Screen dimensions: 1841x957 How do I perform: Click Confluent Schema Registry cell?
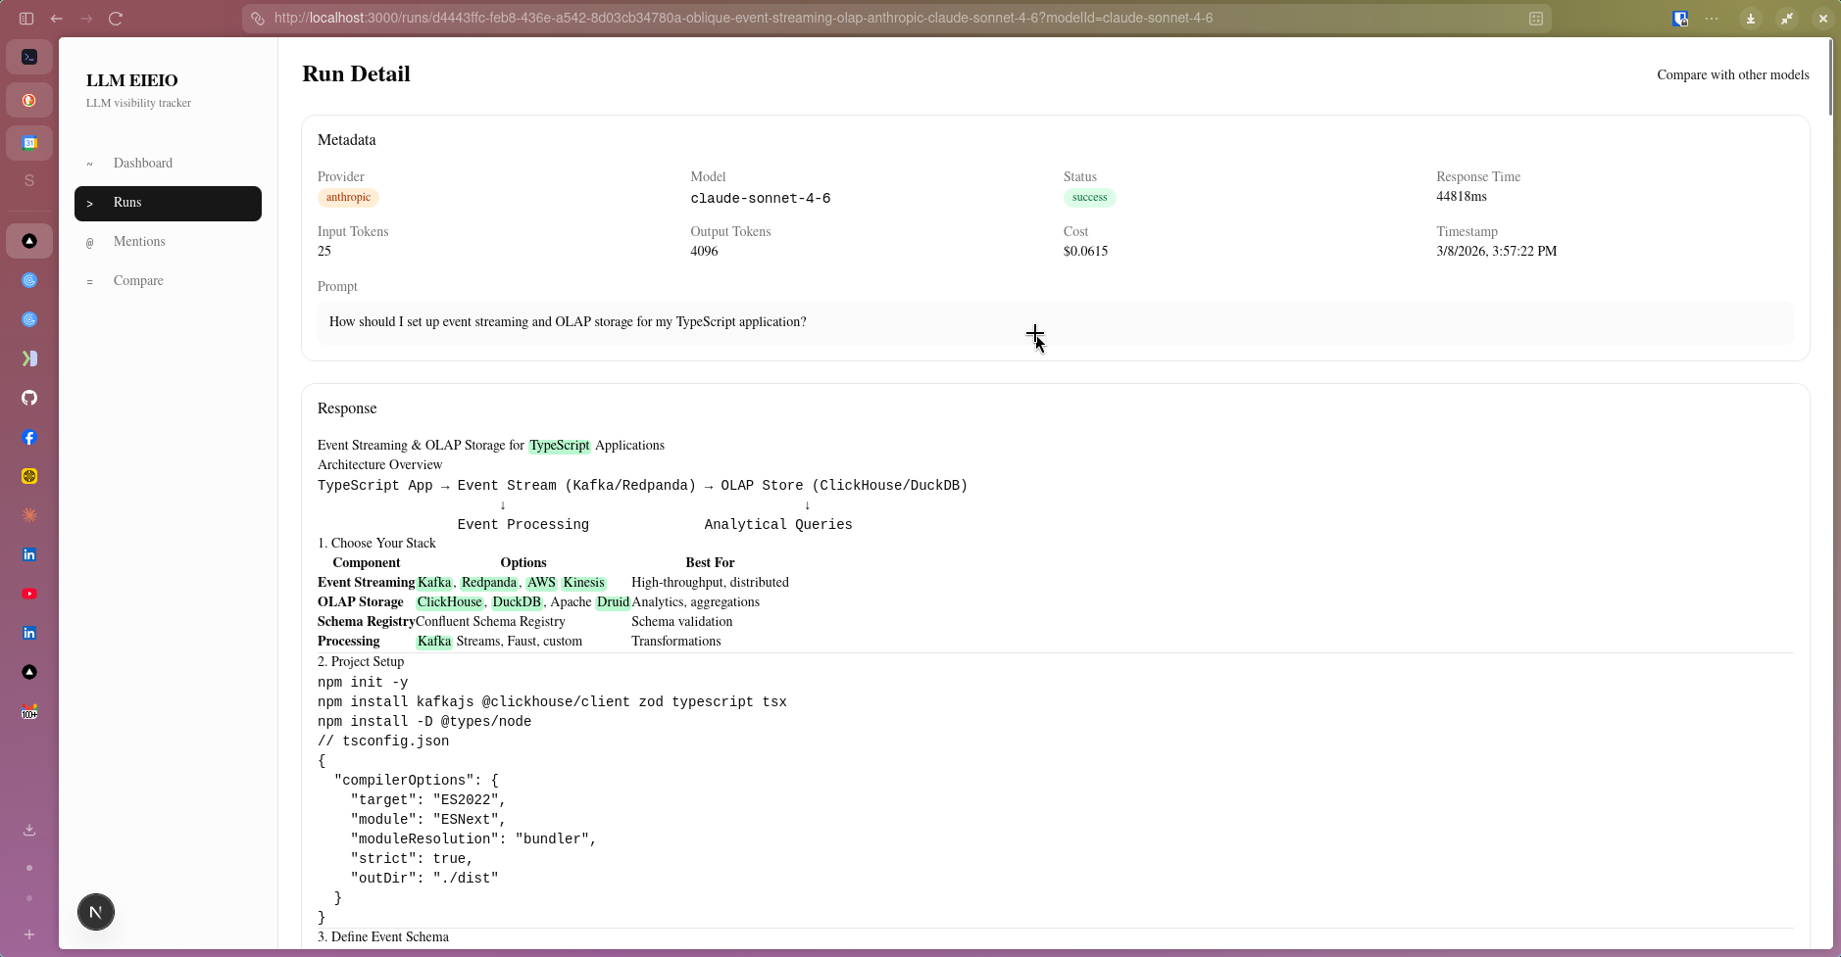[x=490, y=621]
